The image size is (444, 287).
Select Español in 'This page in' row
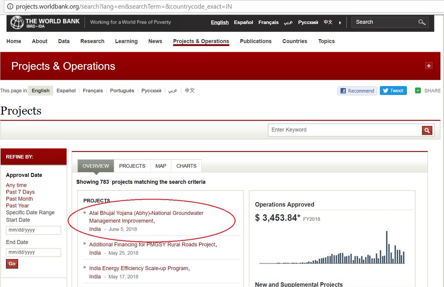[66, 91]
